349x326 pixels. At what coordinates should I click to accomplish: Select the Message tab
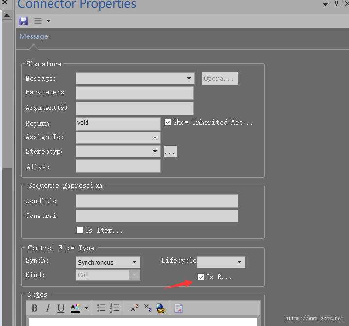[x=34, y=36]
